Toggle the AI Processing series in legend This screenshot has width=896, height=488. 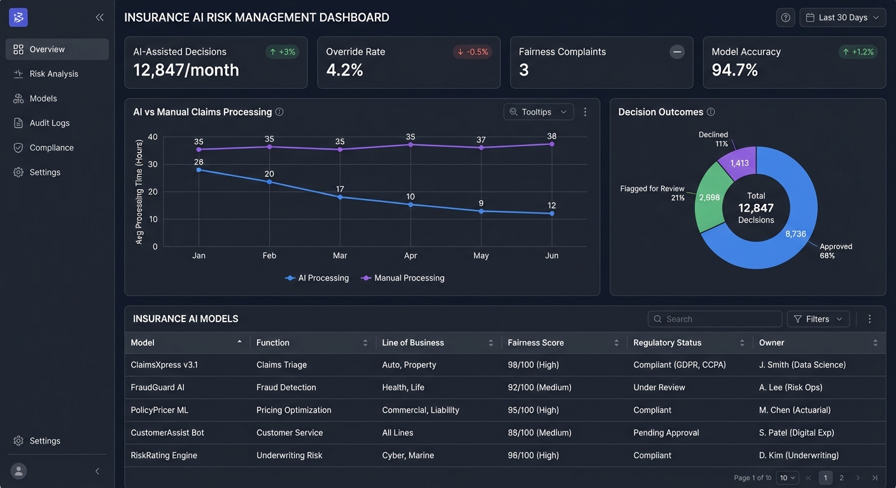click(x=316, y=278)
